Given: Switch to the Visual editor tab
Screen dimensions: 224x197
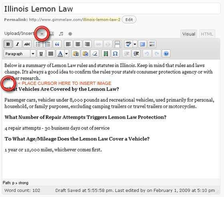Looking at the screenshot, I should point(188,34).
